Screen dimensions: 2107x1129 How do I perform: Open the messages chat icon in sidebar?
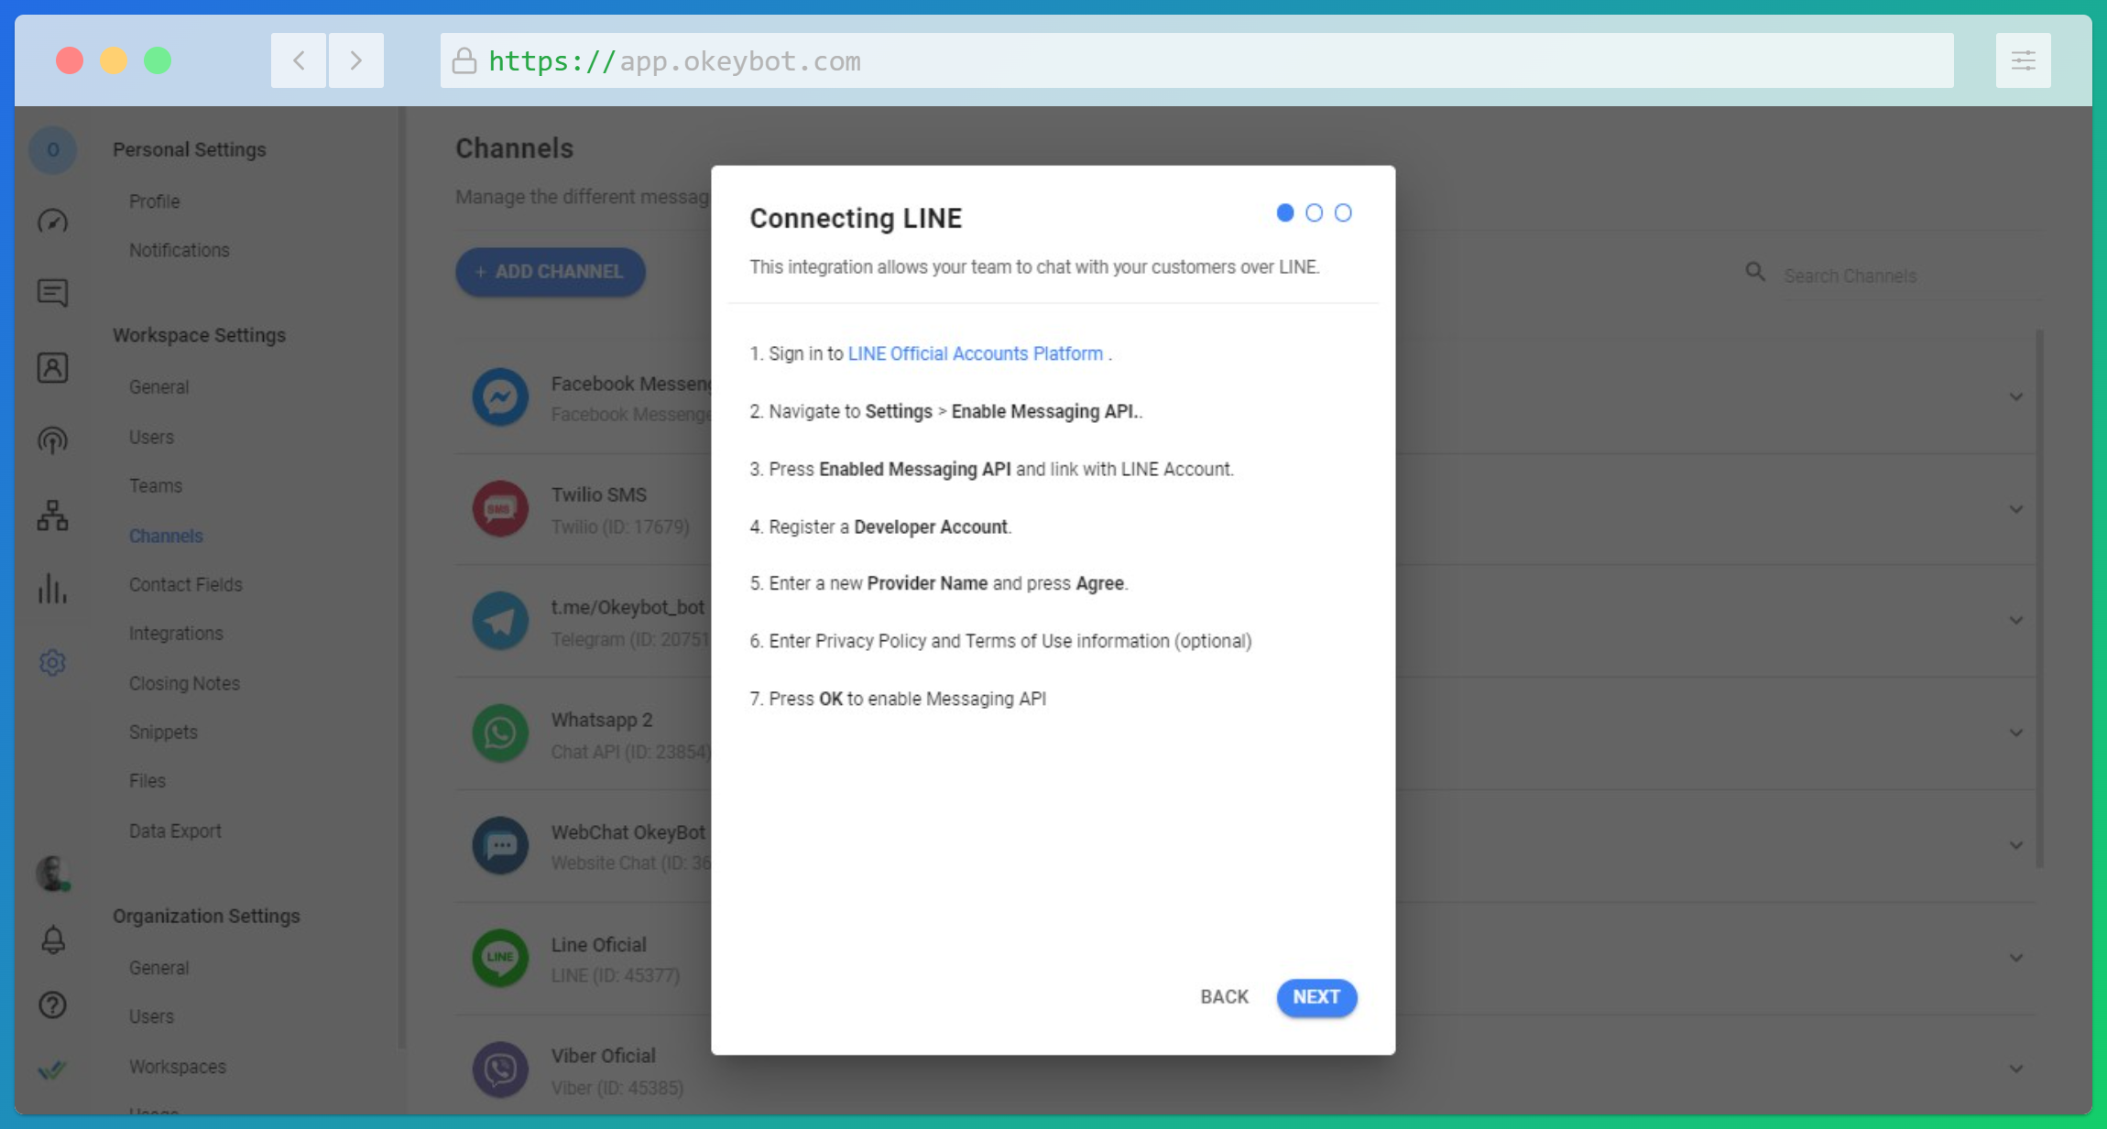[x=52, y=293]
